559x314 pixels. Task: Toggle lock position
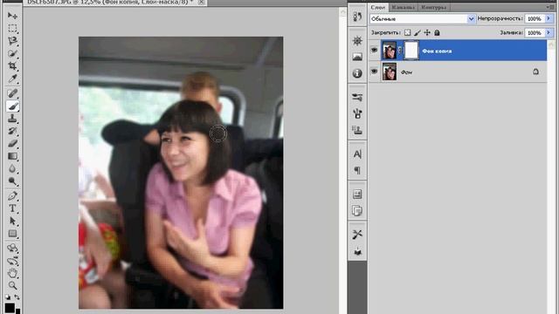click(x=427, y=33)
